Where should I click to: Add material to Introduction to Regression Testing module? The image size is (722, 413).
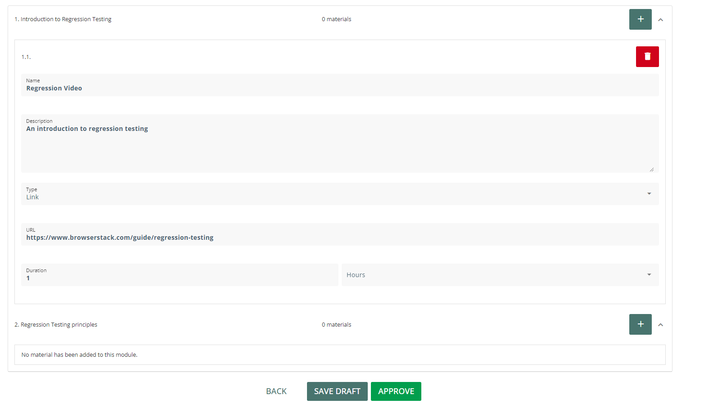click(640, 19)
